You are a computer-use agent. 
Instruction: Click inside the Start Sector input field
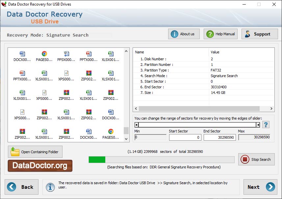[184, 138]
